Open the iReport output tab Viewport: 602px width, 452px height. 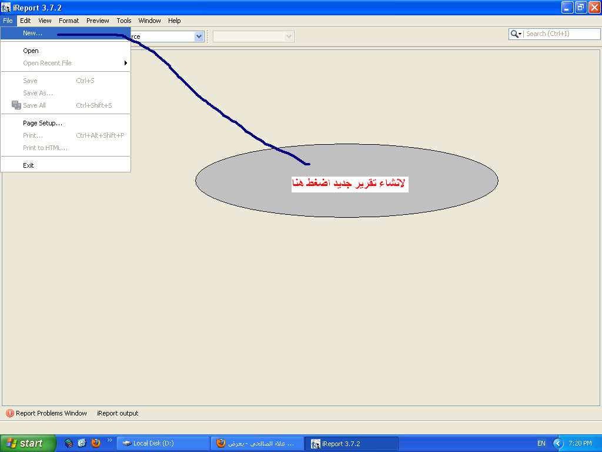tap(118, 413)
